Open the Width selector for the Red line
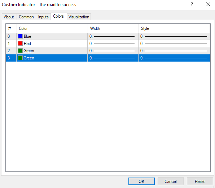This screenshot has width=215, height=188. (113, 44)
